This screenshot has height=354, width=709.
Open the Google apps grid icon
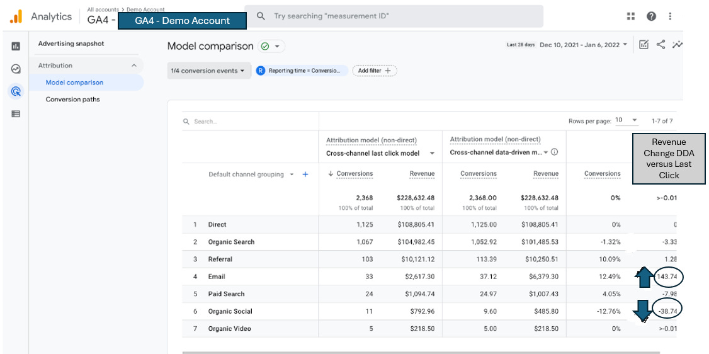631,16
